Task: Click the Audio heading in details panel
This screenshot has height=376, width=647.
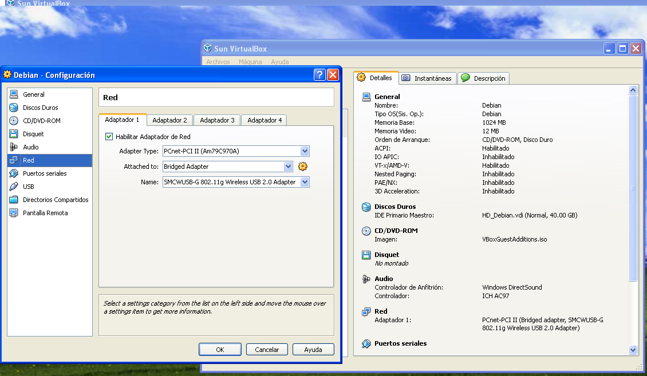Action: point(384,279)
